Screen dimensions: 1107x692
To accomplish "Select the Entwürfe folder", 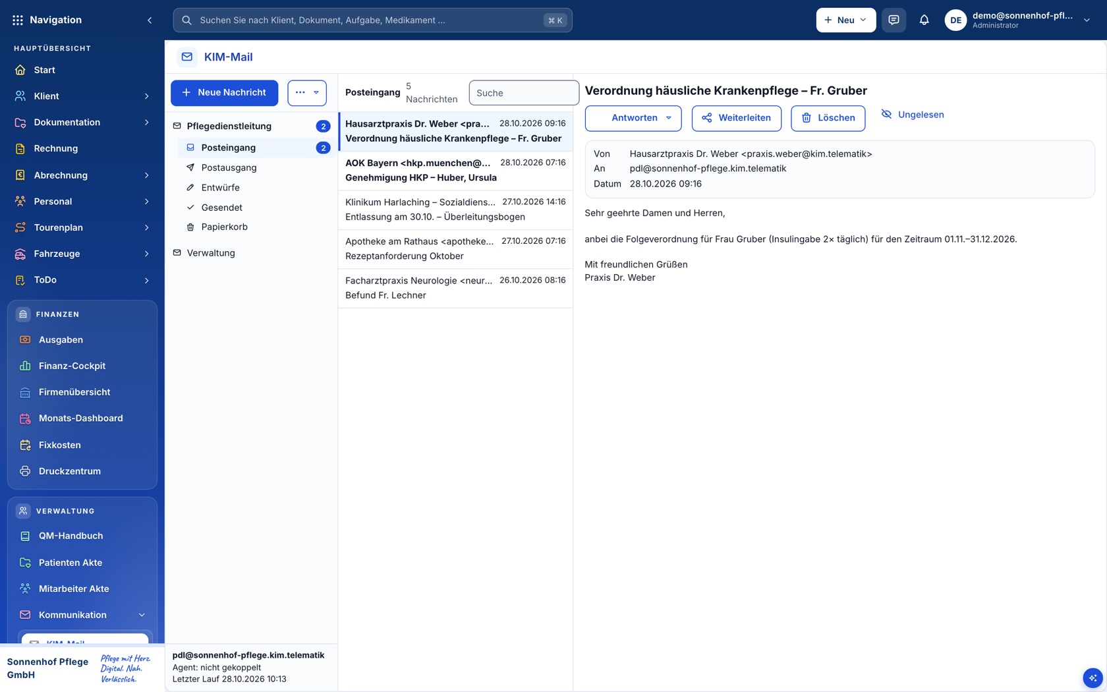I will tap(255, 188).
